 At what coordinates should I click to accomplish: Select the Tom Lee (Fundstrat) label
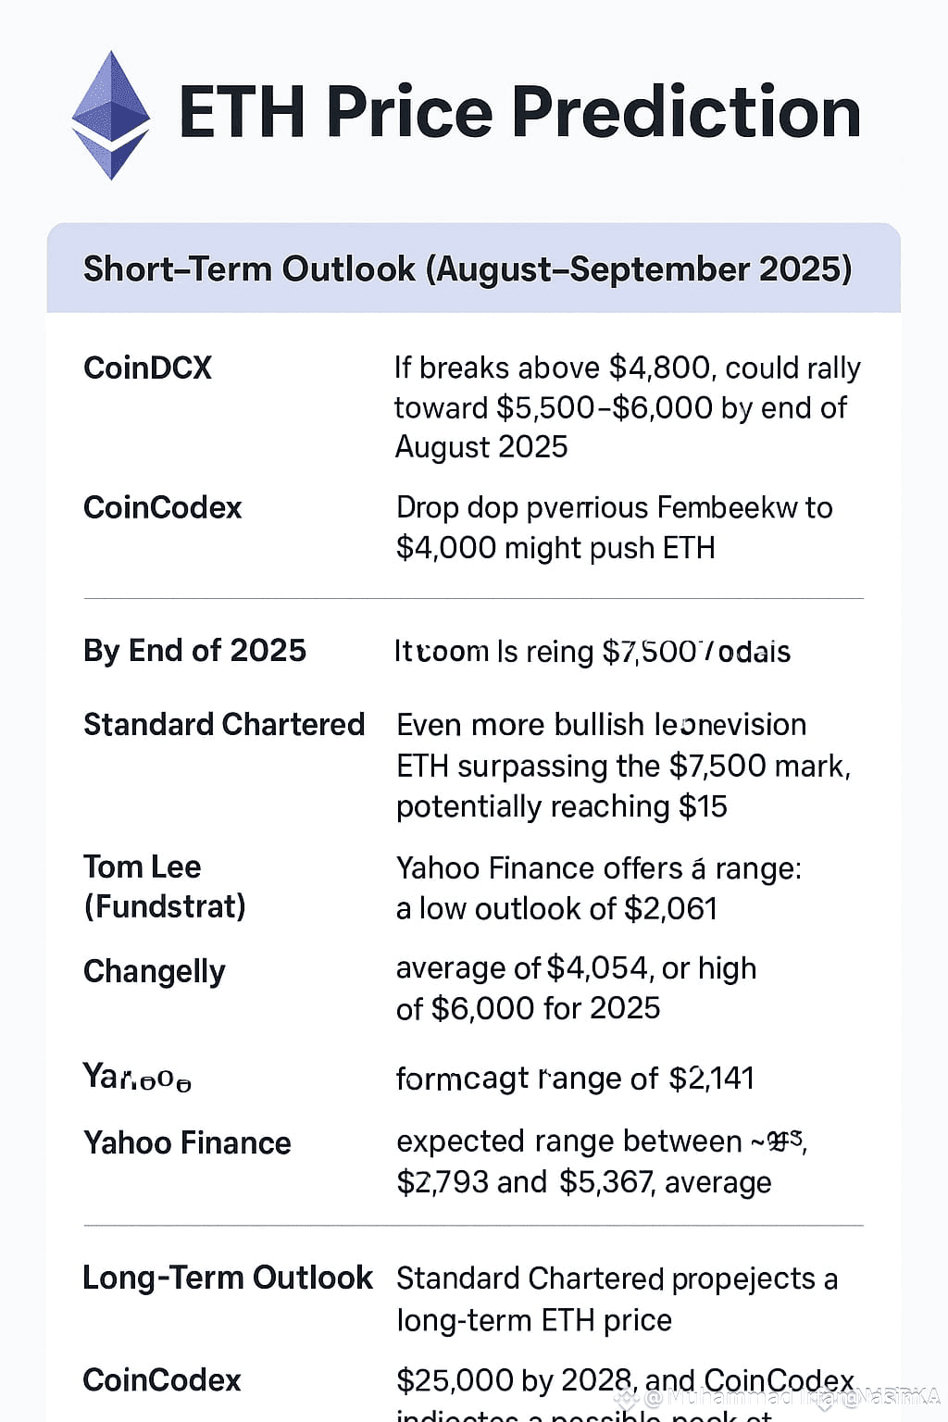click(165, 886)
